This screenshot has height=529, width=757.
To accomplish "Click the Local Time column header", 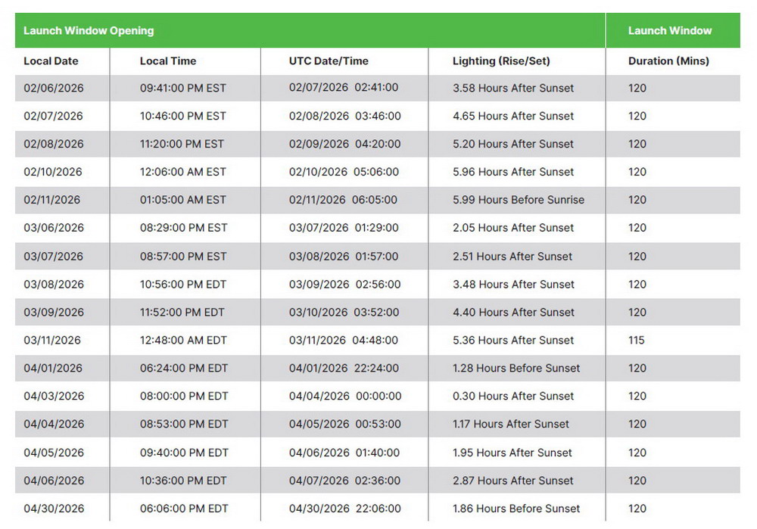I will pos(168,61).
